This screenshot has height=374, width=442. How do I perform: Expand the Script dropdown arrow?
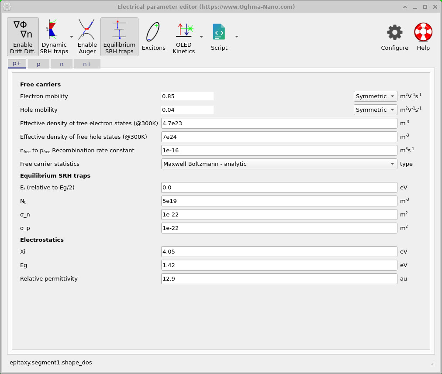tap(236, 37)
